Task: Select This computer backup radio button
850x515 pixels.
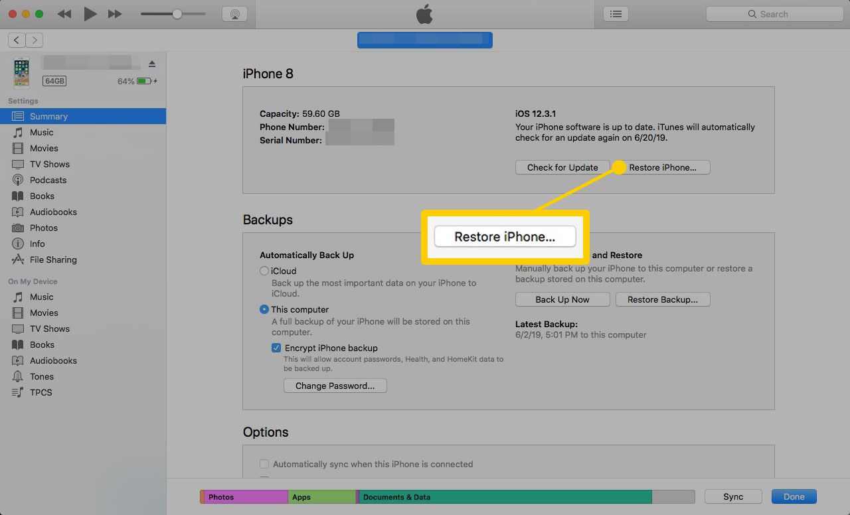Action: click(264, 309)
